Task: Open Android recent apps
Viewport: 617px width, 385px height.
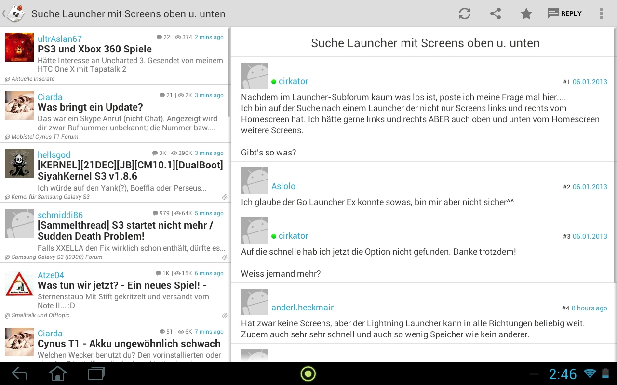Action: point(96,373)
